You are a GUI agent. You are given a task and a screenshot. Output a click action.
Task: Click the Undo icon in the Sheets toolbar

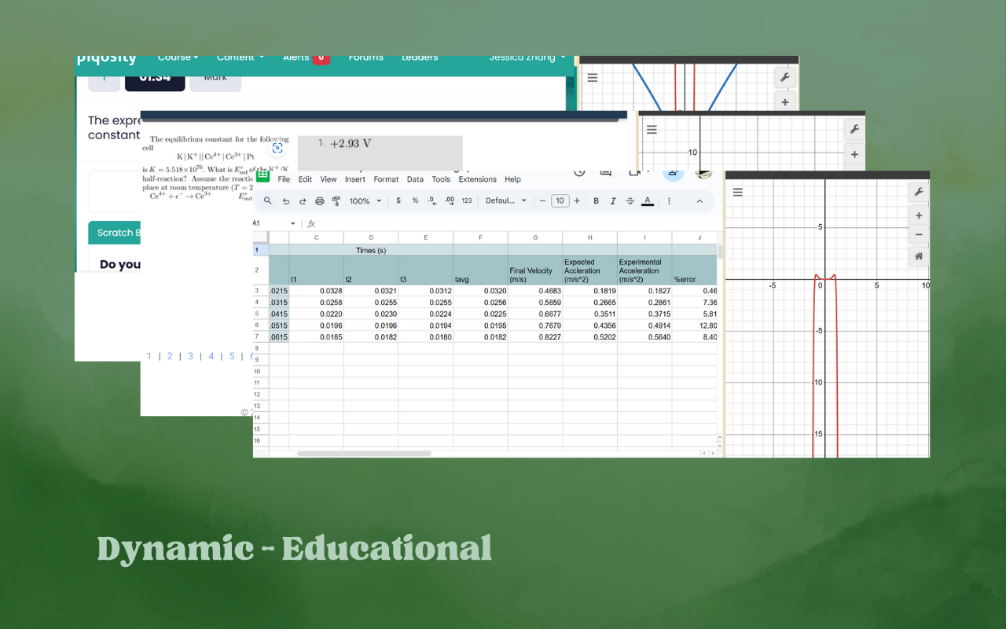coord(287,200)
